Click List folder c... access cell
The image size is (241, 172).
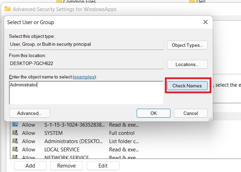[x=124, y=141]
